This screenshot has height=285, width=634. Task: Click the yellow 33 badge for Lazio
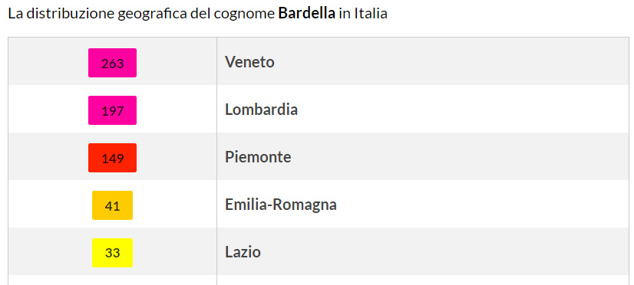pyautogui.click(x=112, y=253)
